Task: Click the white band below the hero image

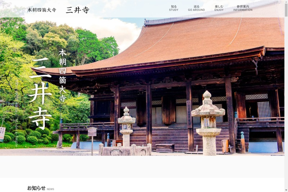Action: (x=144, y=166)
